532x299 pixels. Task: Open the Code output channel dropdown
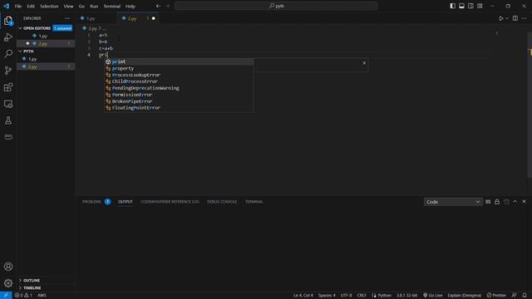point(453,202)
